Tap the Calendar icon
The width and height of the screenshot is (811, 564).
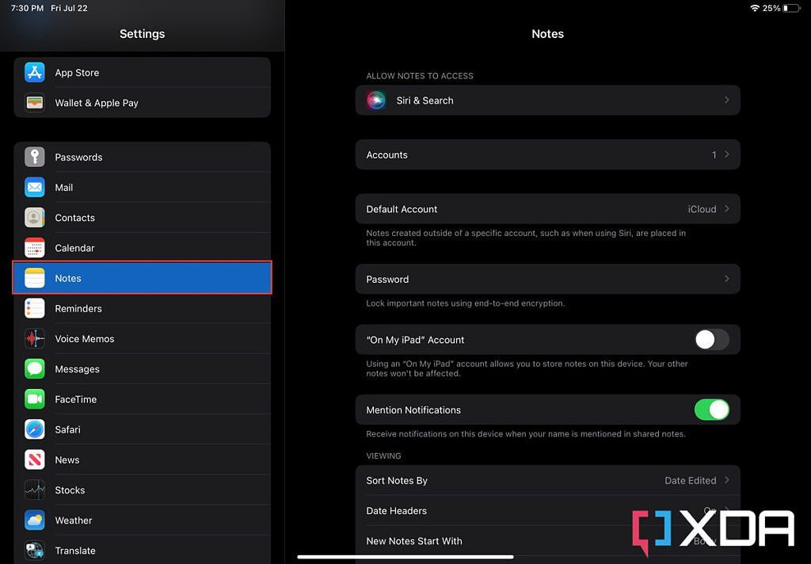[x=35, y=248]
